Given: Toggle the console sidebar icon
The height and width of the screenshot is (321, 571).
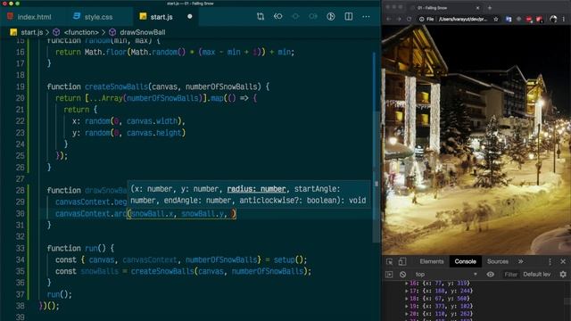Looking at the screenshot, I should [x=389, y=275].
